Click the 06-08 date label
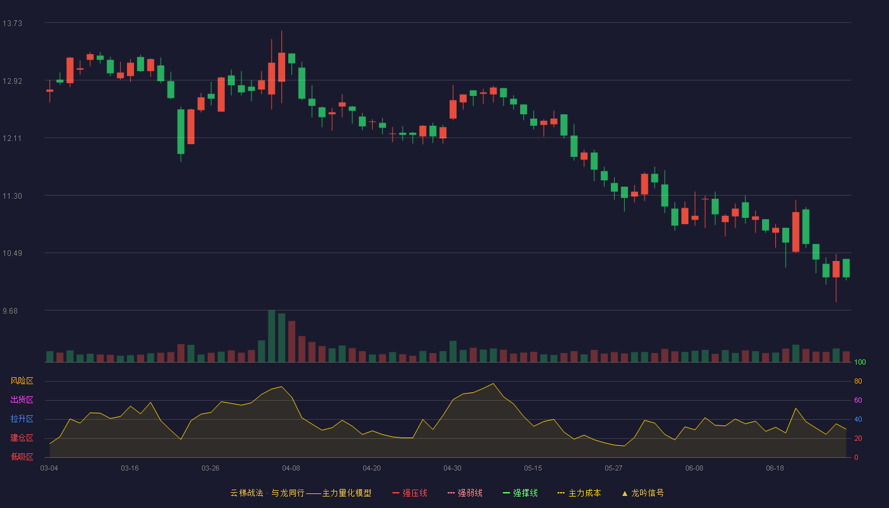The image size is (889, 508). [x=694, y=468]
